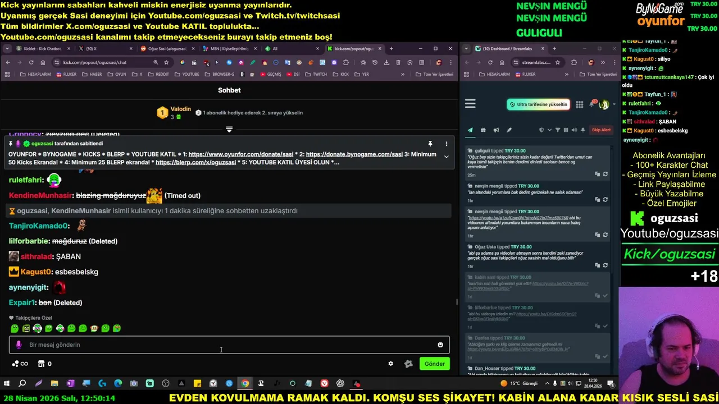The height and width of the screenshot is (404, 719).
Task: Toggle pause alerts in Streamlabs
Action: point(566,130)
